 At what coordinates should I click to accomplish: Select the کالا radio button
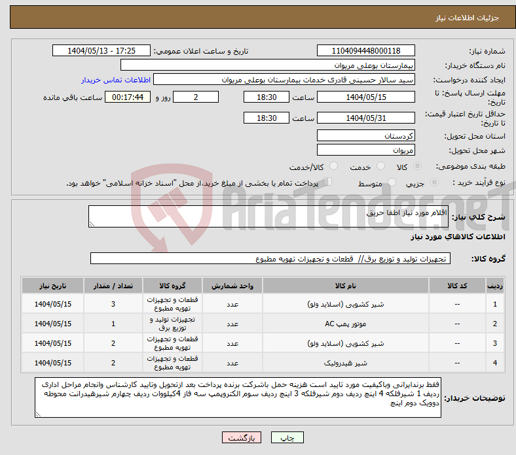point(417,166)
